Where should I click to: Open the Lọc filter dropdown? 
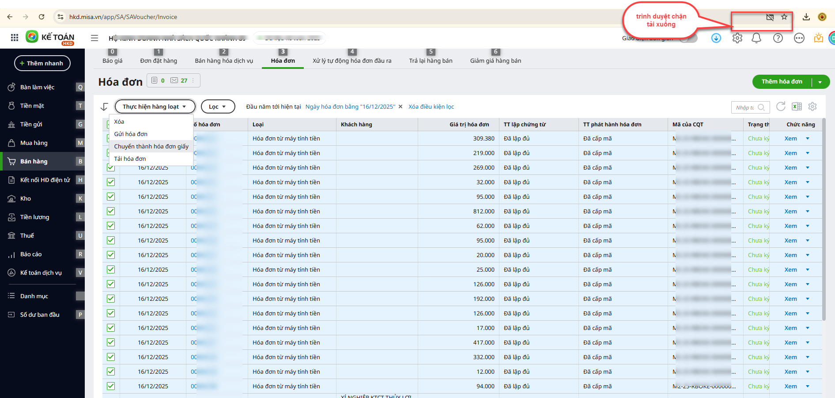[x=218, y=106]
